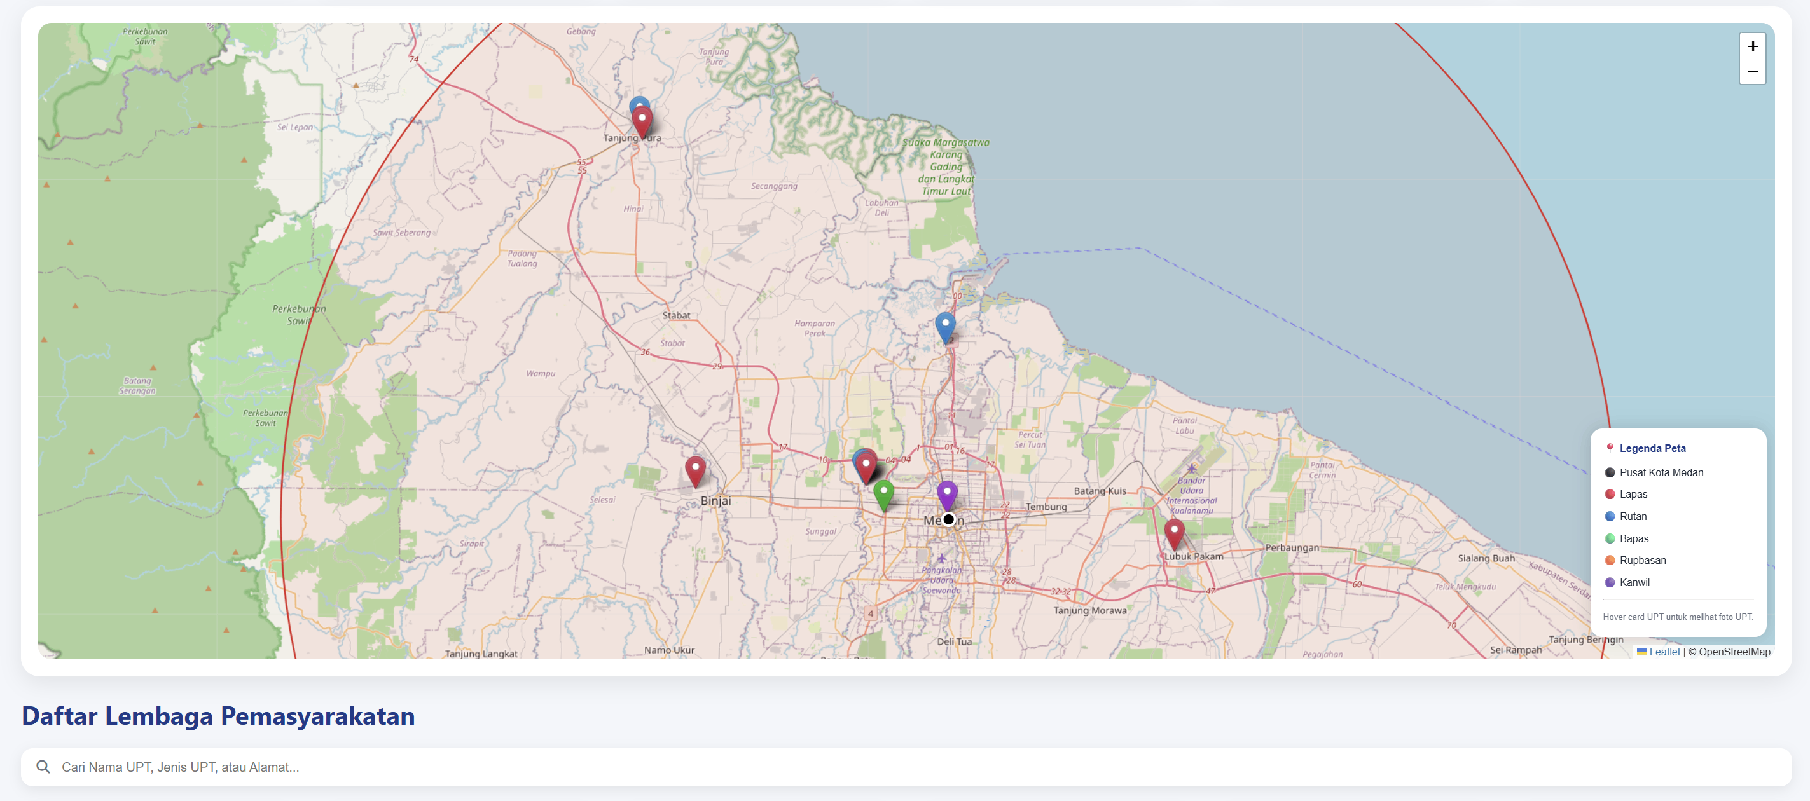The width and height of the screenshot is (1810, 801).
Task: Click the orange Rupbasan legend color dot
Action: (1609, 560)
